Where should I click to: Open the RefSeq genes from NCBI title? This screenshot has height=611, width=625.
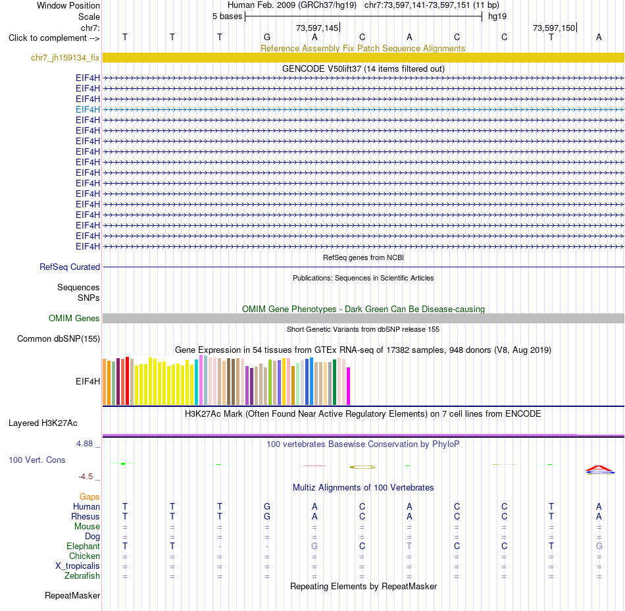pyautogui.click(x=363, y=257)
